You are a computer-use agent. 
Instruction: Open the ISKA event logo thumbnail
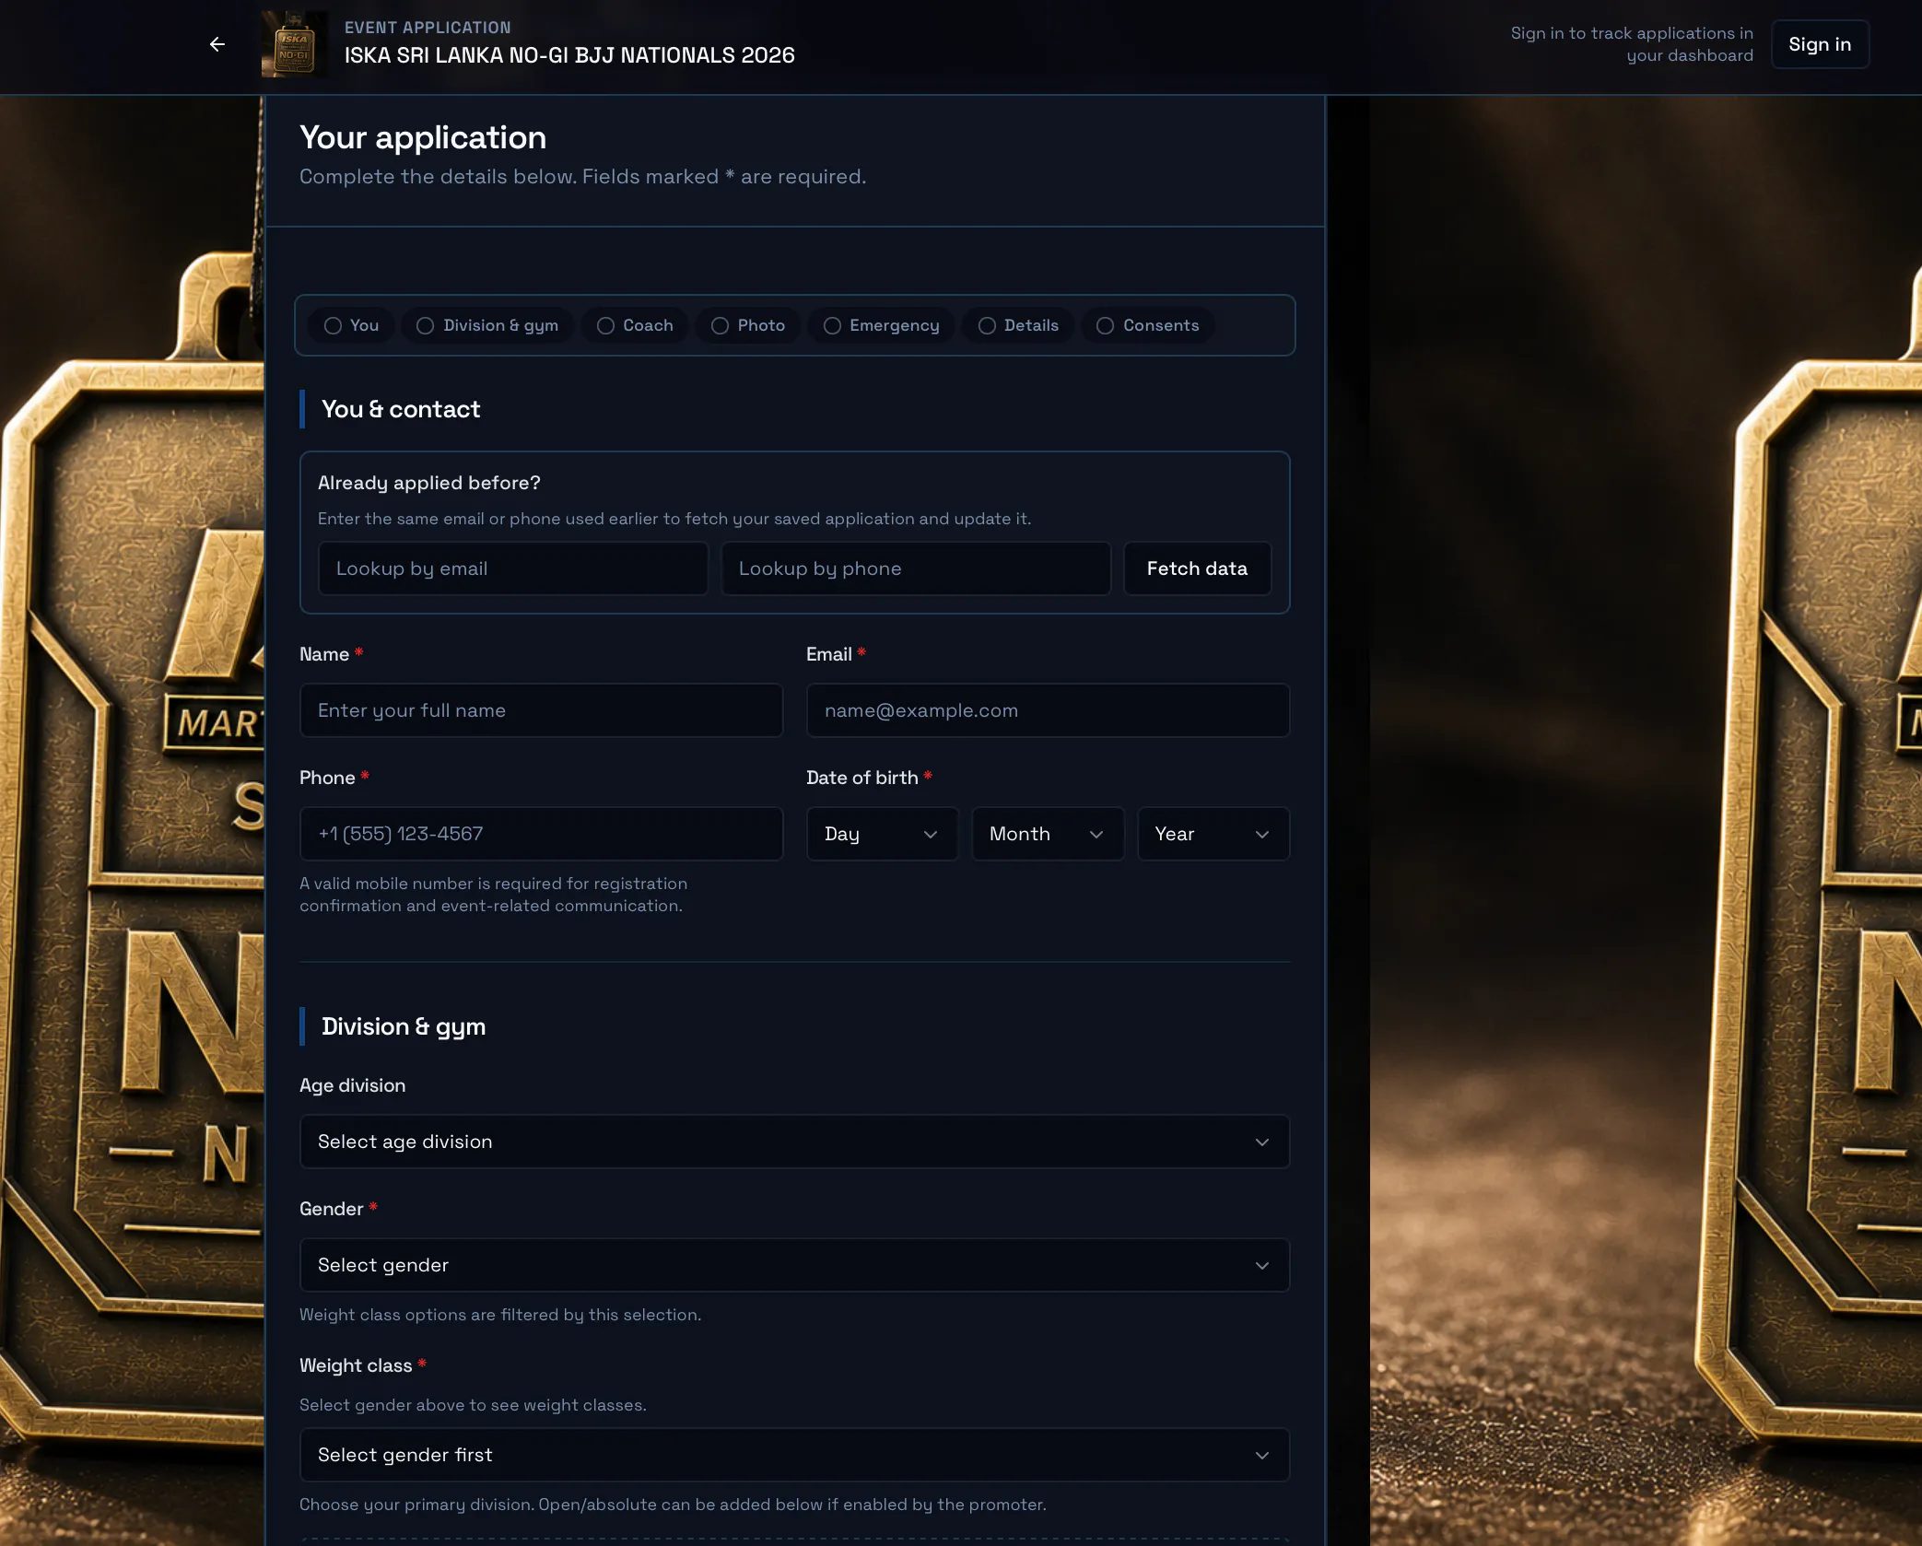point(295,44)
